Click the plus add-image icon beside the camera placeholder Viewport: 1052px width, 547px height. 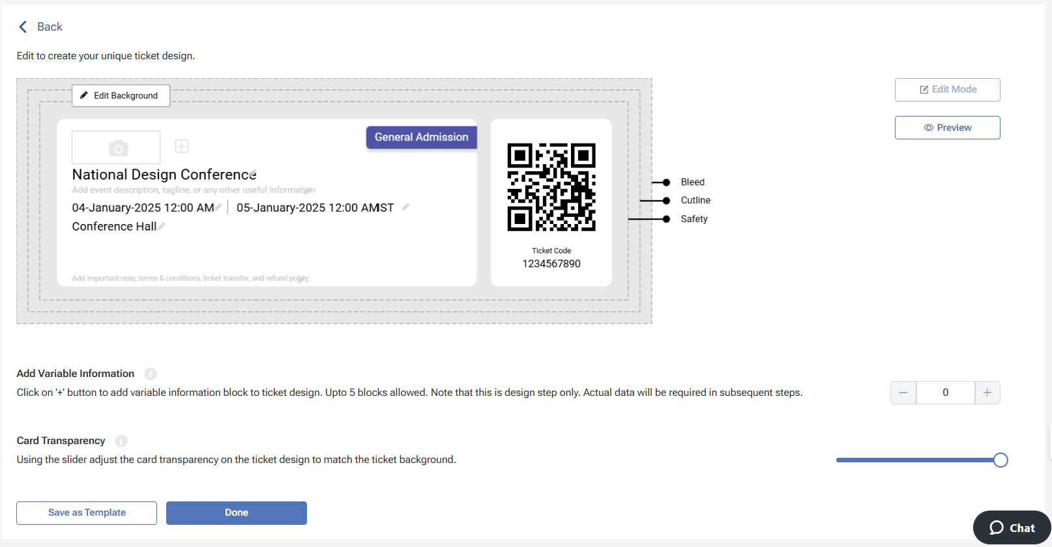182,146
